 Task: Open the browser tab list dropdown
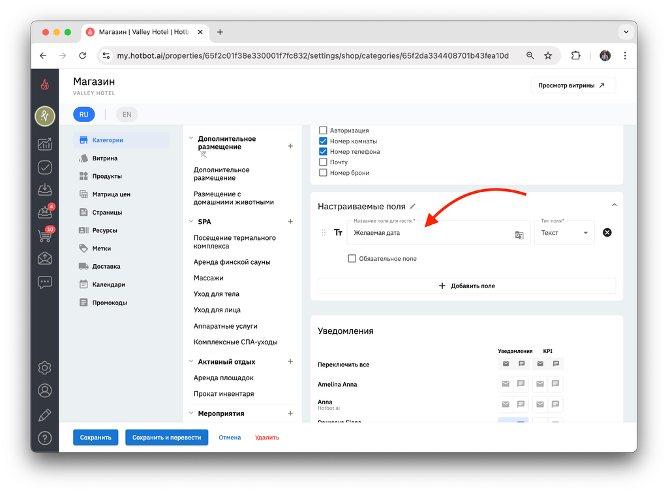coord(626,32)
